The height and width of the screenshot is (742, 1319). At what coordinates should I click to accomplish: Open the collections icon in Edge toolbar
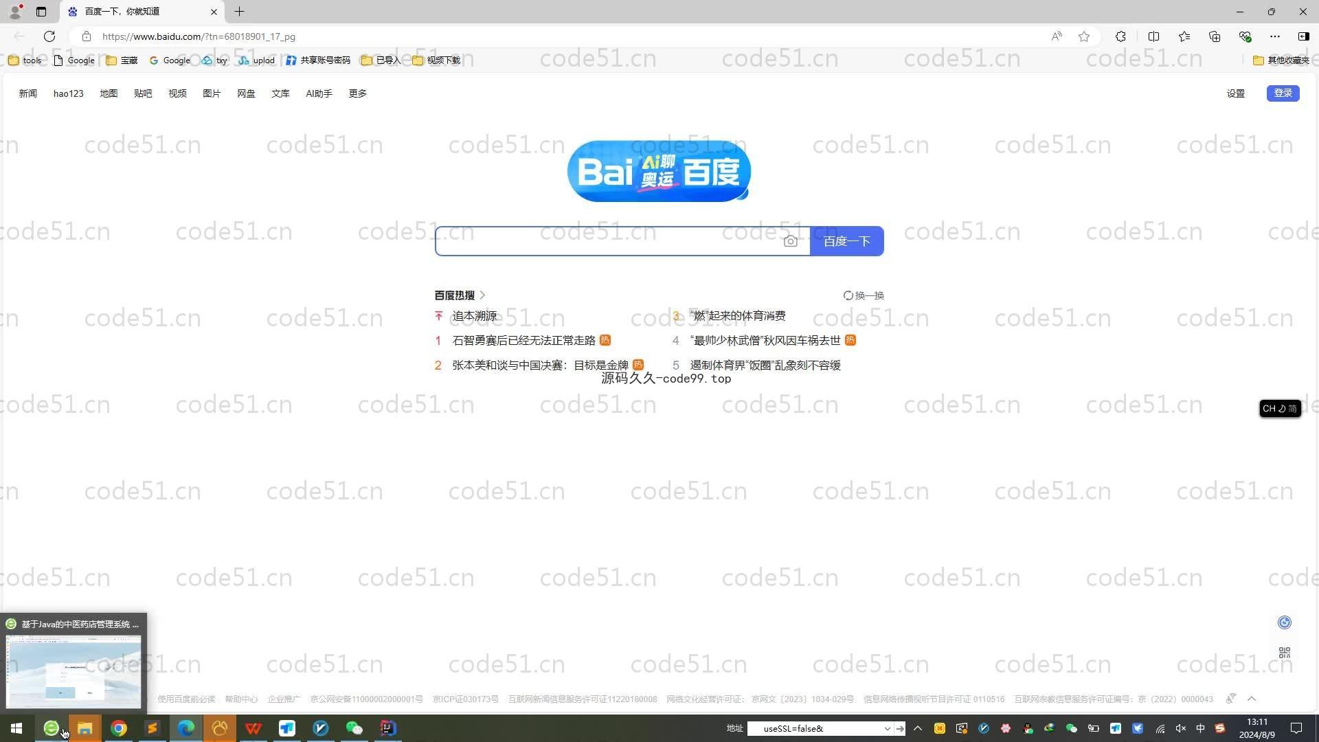click(1215, 36)
